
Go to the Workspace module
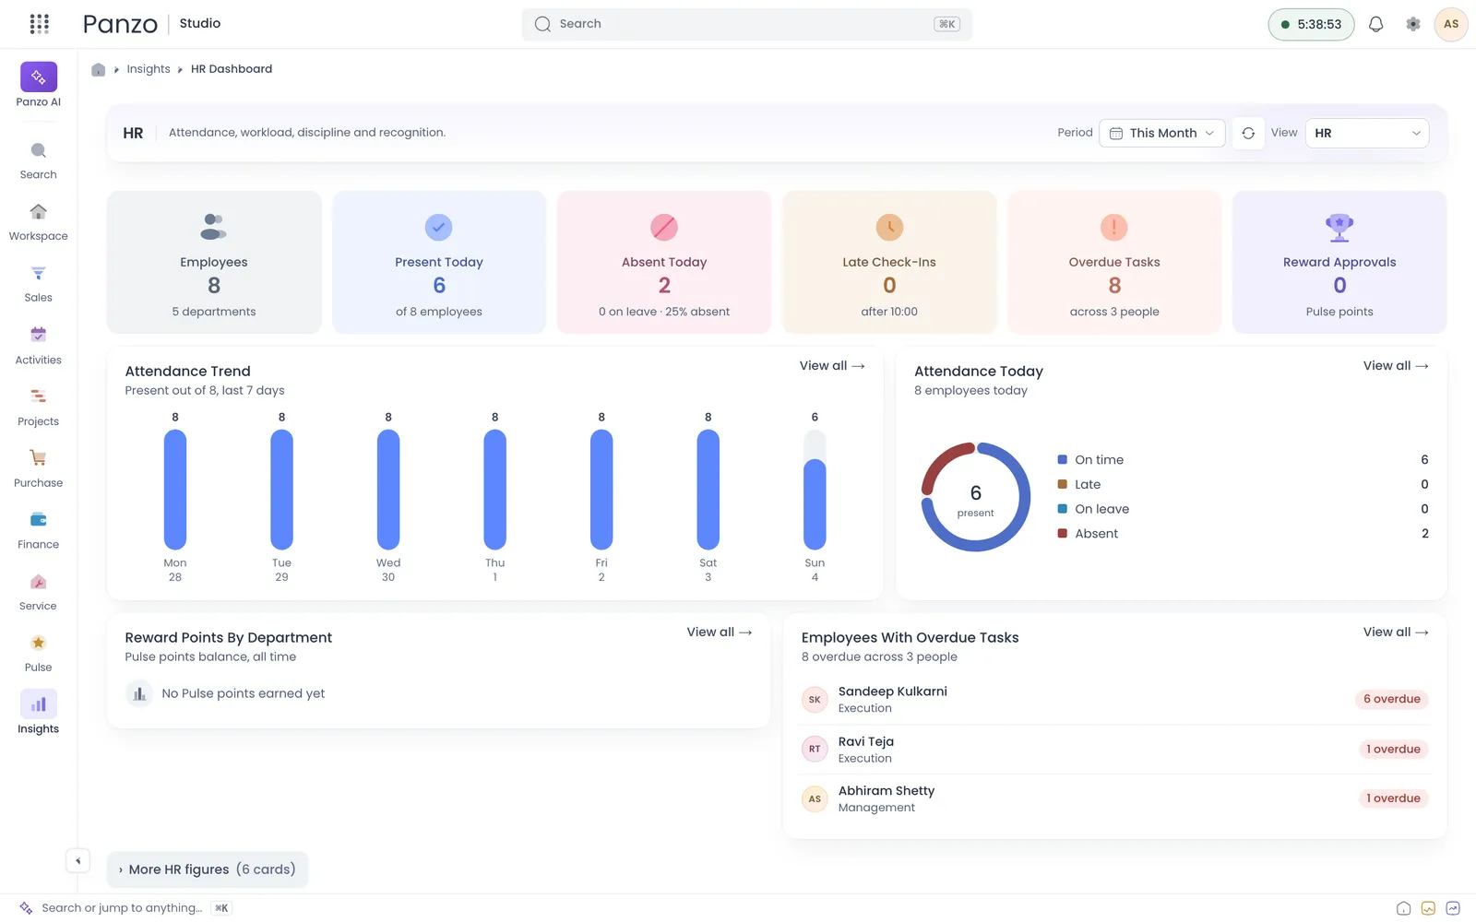[x=39, y=222]
